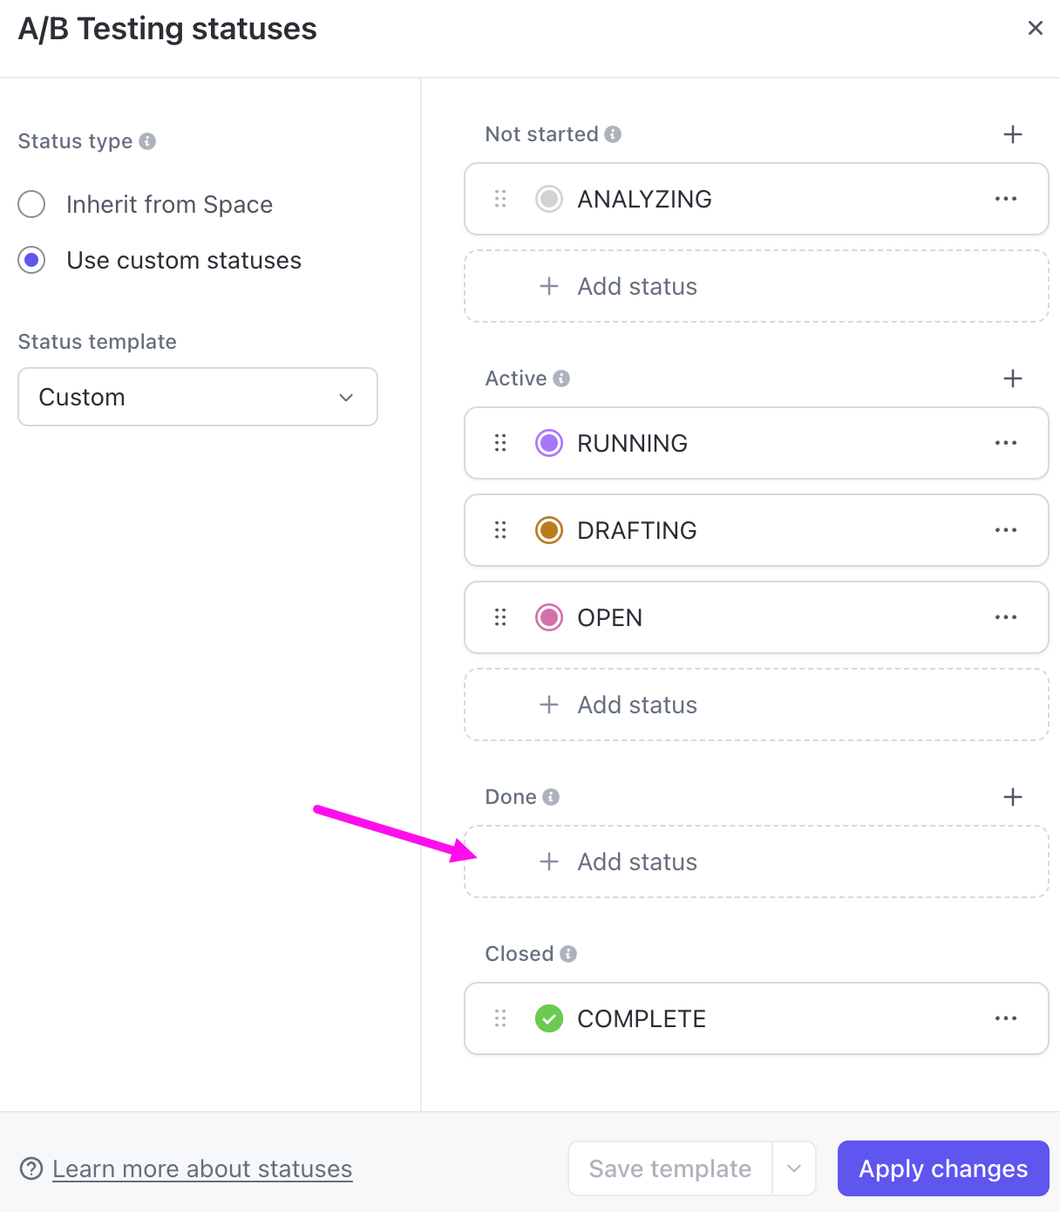Viewport: 1060px width, 1212px height.
Task: Open the COMPLETE status options menu
Action: (1005, 1018)
